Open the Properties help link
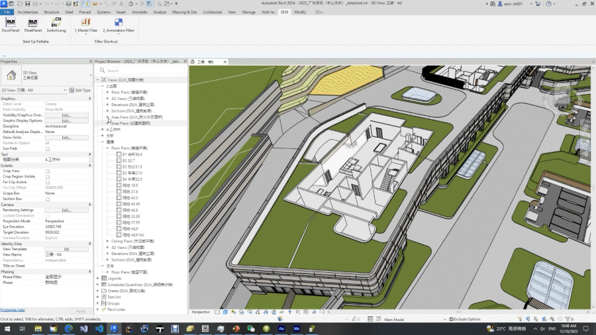Viewport: 596px width, 335px height. [13, 310]
